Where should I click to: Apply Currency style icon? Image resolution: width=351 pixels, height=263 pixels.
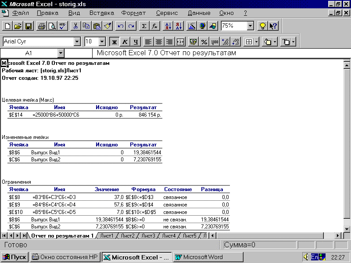click(193, 42)
